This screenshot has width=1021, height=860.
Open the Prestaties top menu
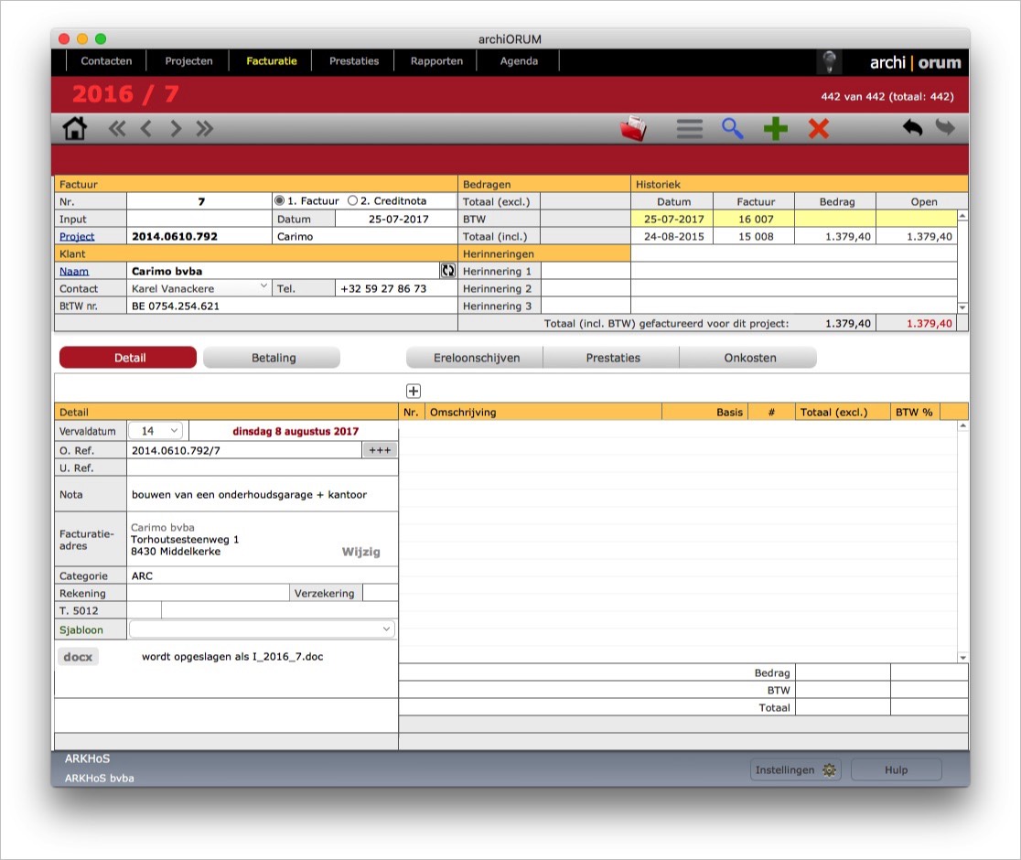353,61
